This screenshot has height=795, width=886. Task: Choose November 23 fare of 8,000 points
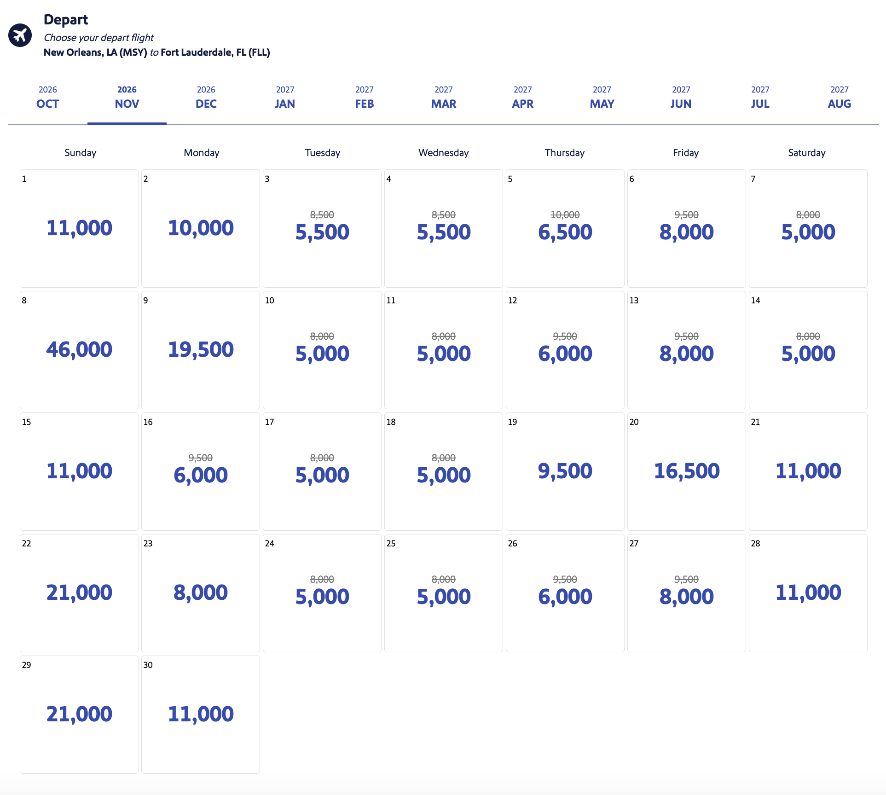coord(201,593)
